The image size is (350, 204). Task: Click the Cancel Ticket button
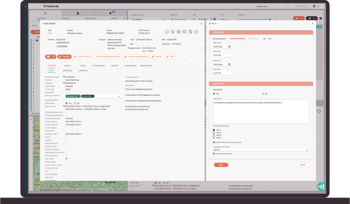coord(85,57)
